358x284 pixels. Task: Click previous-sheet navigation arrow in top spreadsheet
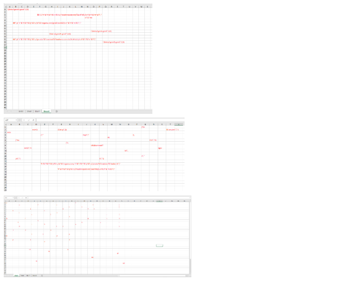coord(7,111)
